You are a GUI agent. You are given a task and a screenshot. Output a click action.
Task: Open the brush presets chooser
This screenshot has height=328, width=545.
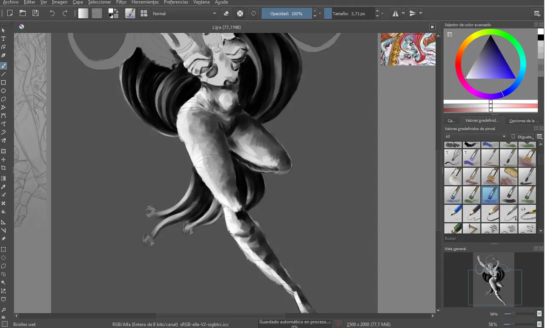click(144, 13)
